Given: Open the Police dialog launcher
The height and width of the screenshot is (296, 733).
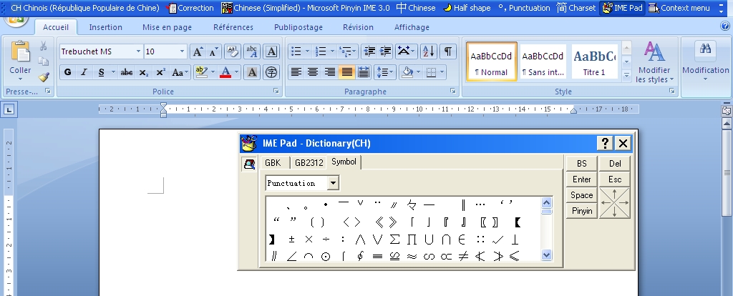Looking at the screenshot, I should (276, 91).
